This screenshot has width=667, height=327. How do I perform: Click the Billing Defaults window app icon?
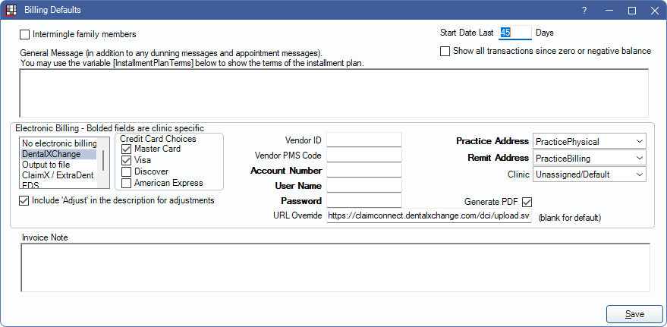[x=11, y=11]
